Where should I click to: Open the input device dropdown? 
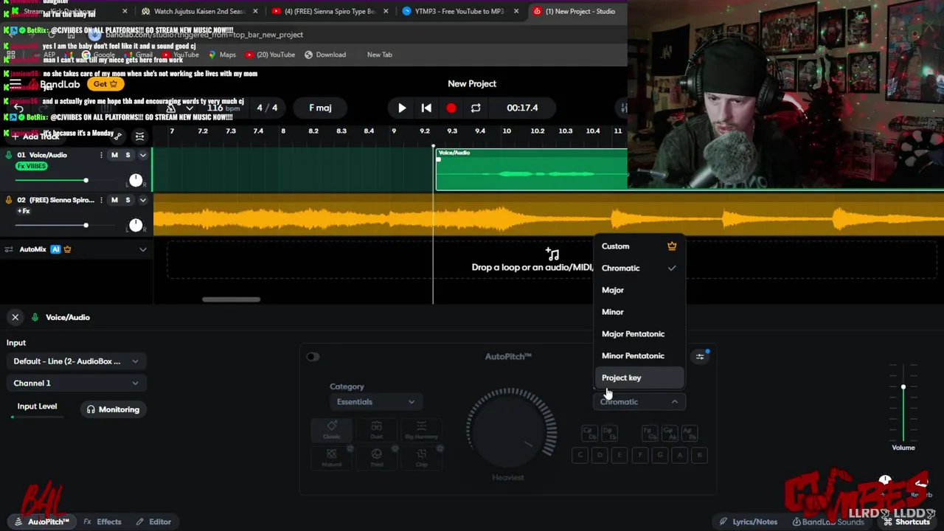pyautogui.click(x=75, y=361)
